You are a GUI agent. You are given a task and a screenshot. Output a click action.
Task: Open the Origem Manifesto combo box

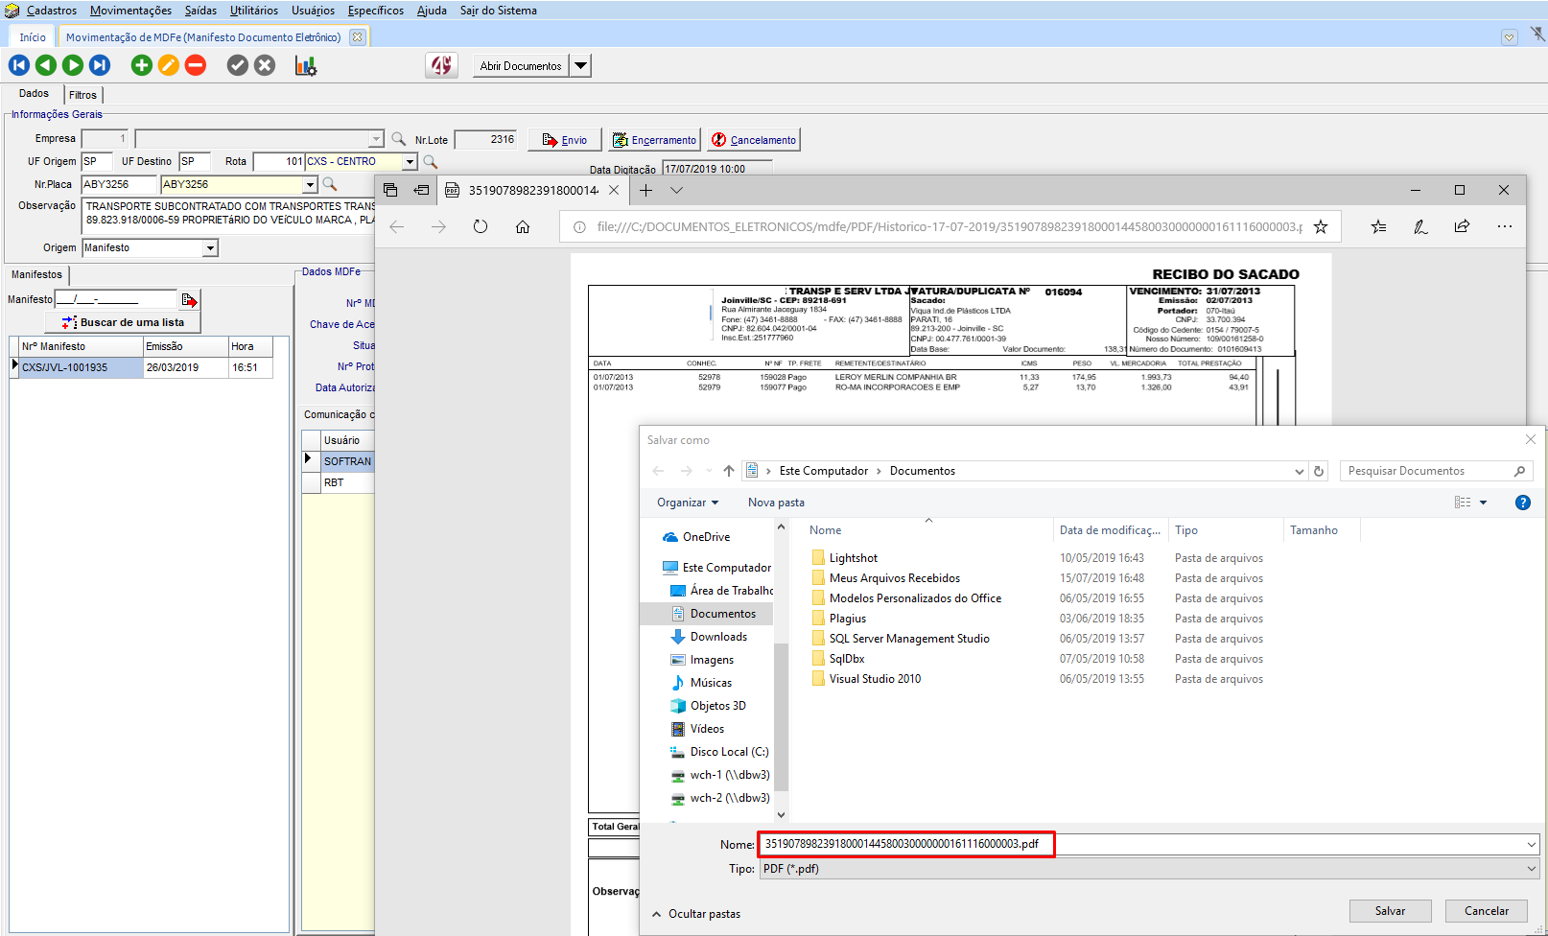pos(210,248)
